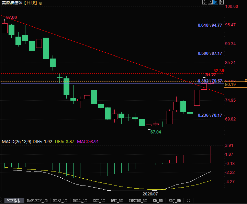Click the 【日线】 period label
Screen dimensions: 247x204
(31, 3)
